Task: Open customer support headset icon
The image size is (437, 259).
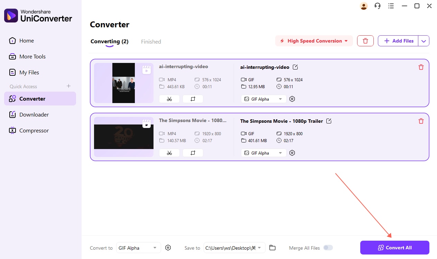Action: pyautogui.click(x=378, y=6)
